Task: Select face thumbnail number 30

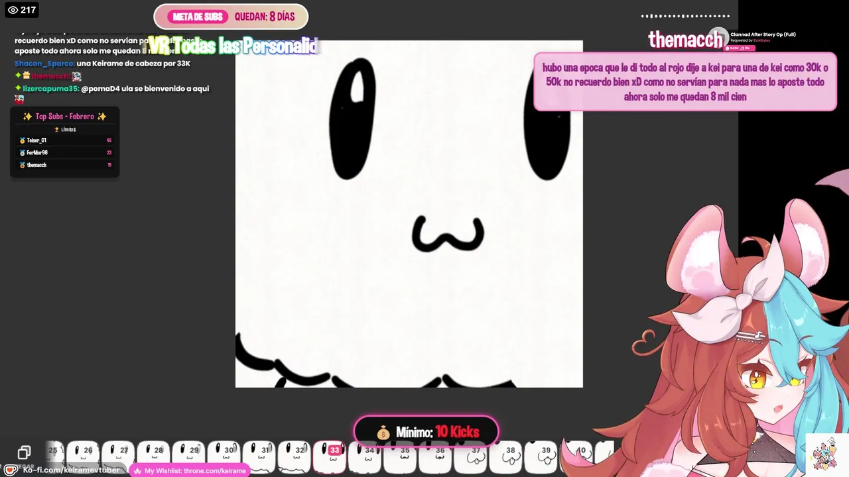Action: (224, 458)
